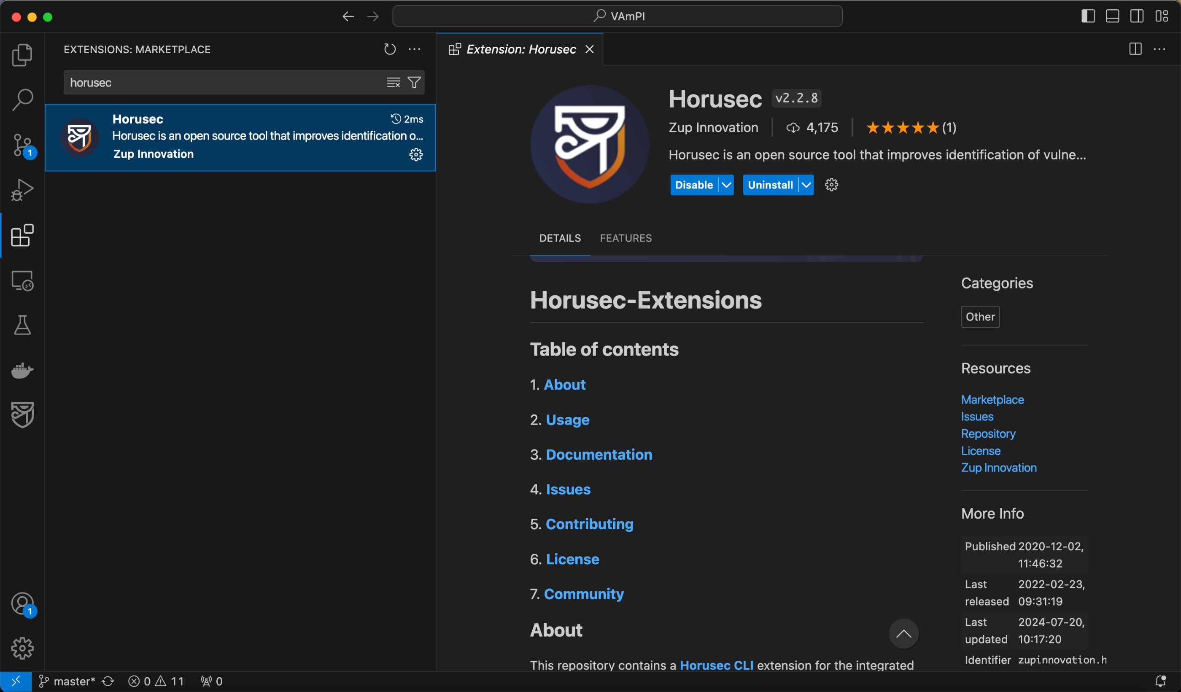Open notifications bell in status bar
1181x692 pixels.
pyautogui.click(x=1160, y=681)
